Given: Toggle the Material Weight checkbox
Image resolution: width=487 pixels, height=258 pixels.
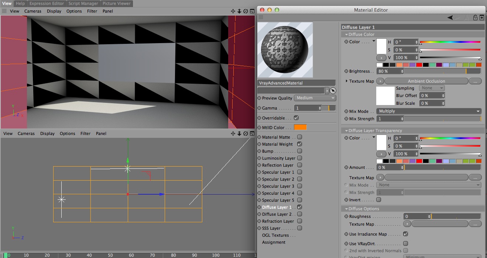Looking at the screenshot, I should click(x=299, y=144).
